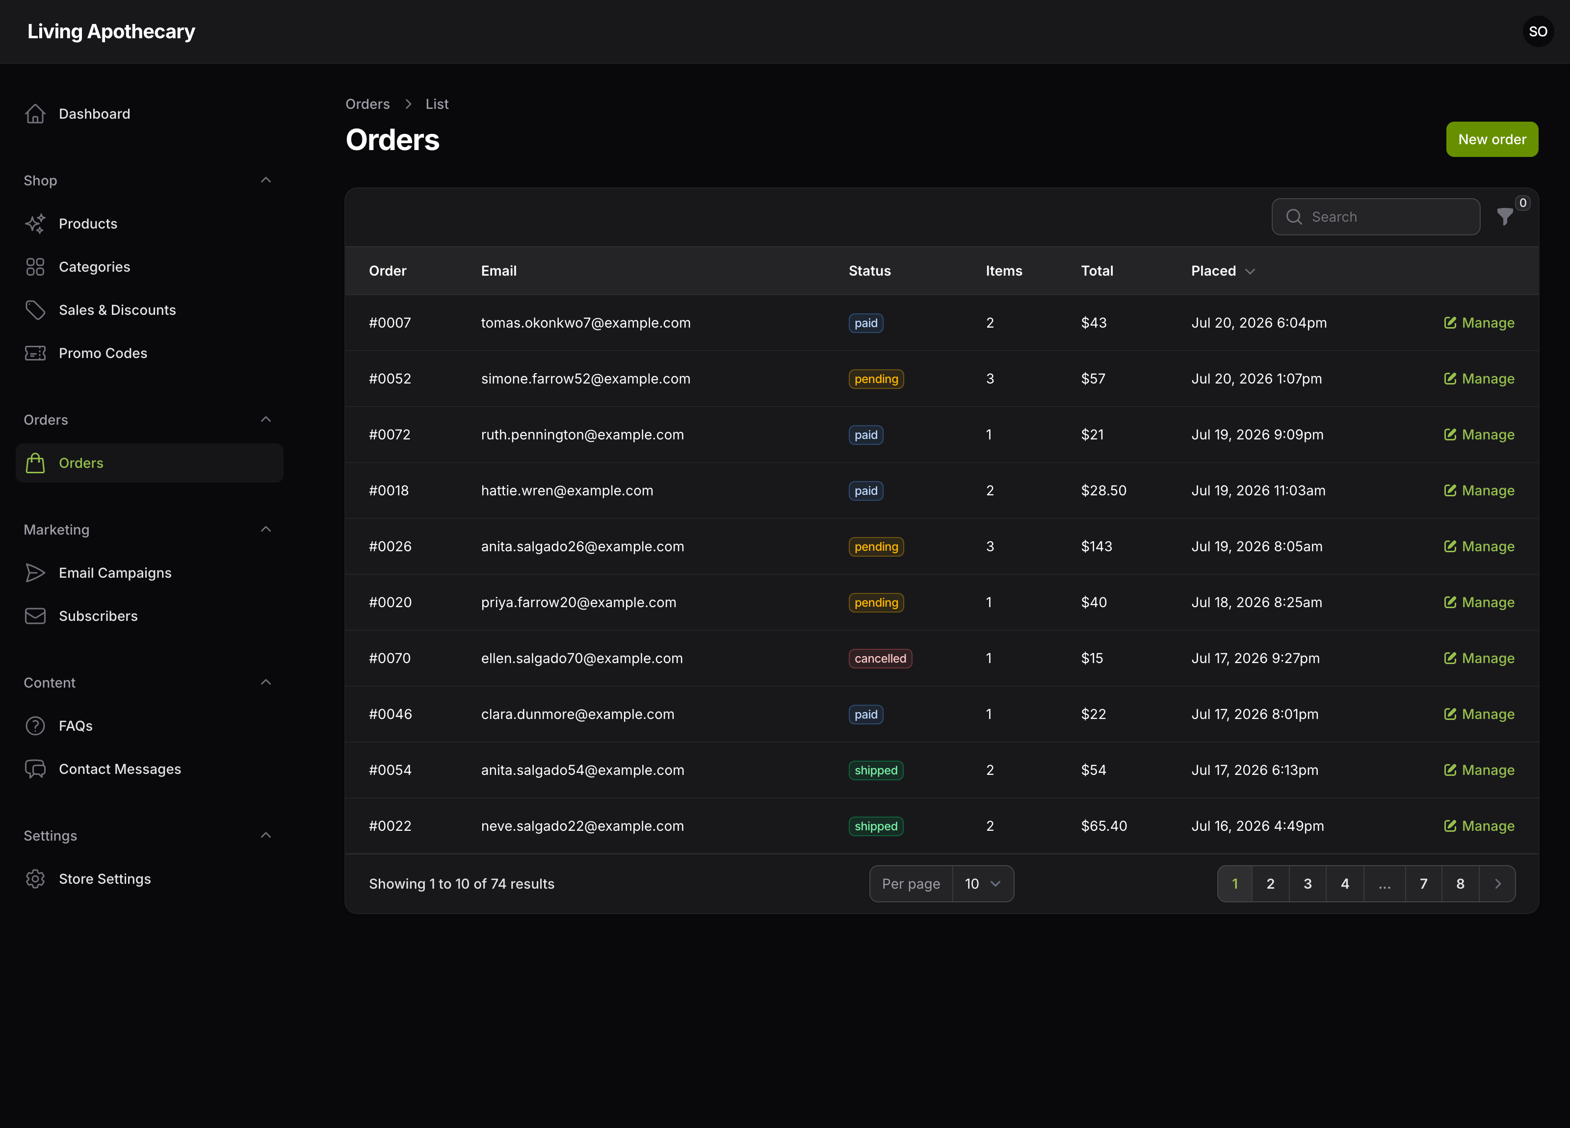Click the Orders breadcrumb link
This screenshot has height=1128, width=1570.
click(367, 104)
